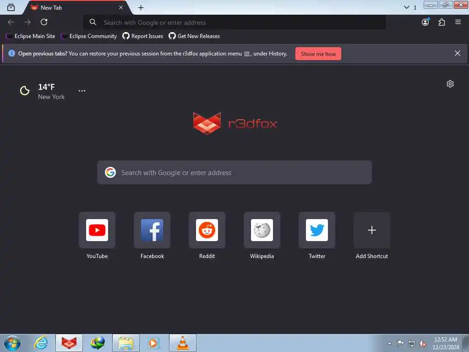Viewport: 469px width, 352px height.
Task: Focus the top address bar field
Action: click(x=234, y=22)
